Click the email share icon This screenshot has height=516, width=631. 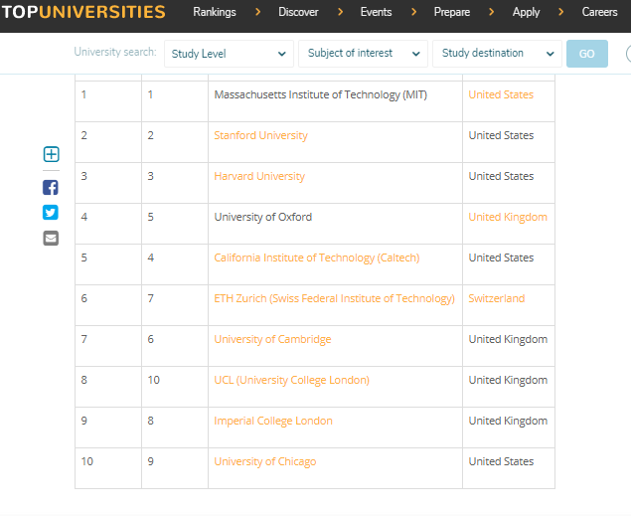pyautogui.click(x=51, y=238)
